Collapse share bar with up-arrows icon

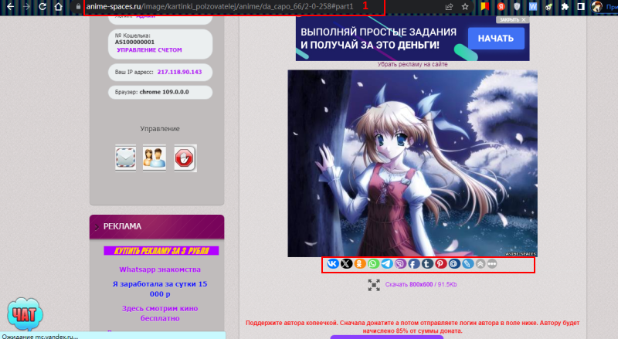(x=479, y=264)
